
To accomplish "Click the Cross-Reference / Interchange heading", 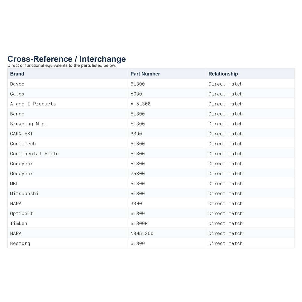I will click(x=67, y=59).
